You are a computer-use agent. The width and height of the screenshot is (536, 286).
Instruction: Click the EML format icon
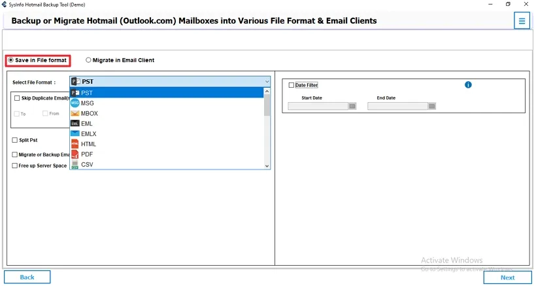pyautogui.click(x=75, y=124)
